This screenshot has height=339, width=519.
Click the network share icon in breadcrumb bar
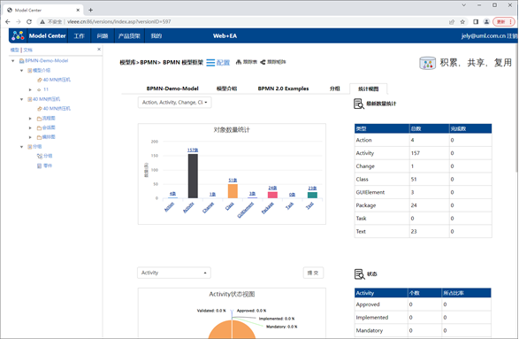pos(263,62)
